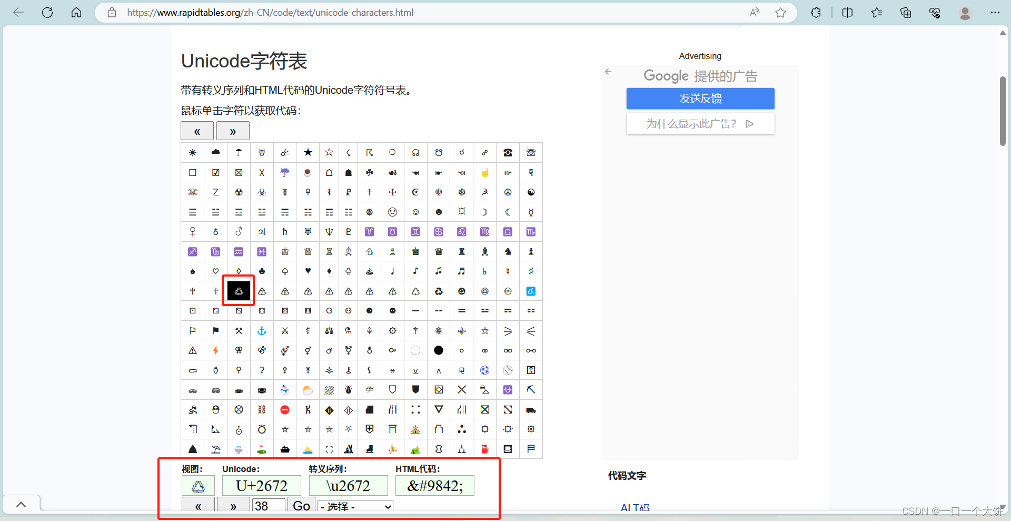Click the ad panel back arrow
The image size is (1011, 521).
(x=608, y=72)
